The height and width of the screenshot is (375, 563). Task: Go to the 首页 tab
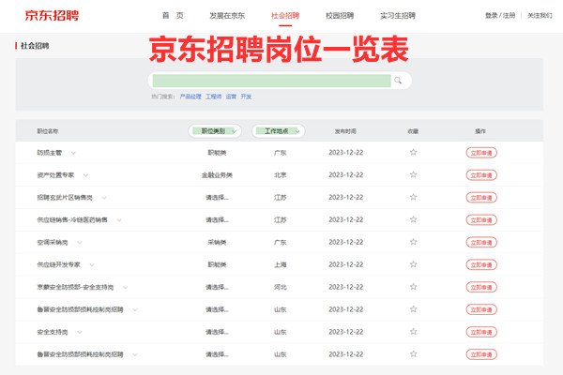pos(173,15)
